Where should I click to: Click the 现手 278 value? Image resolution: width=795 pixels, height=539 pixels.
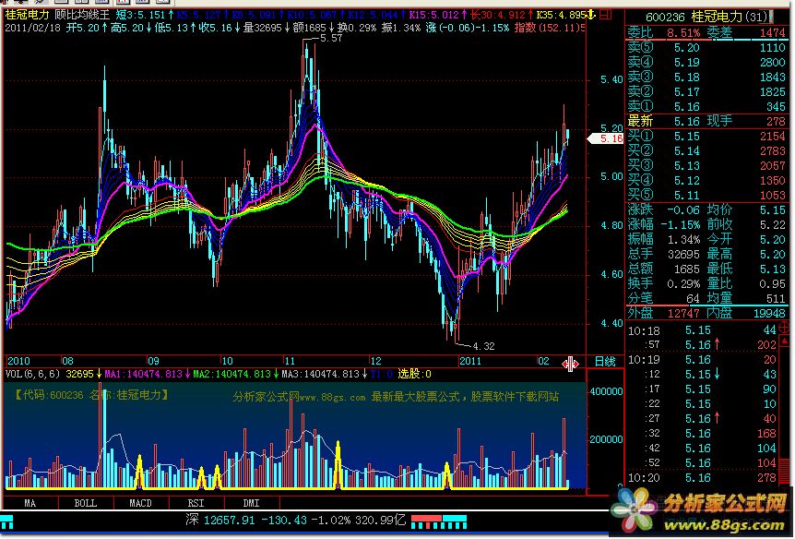[x=776, y=121]
